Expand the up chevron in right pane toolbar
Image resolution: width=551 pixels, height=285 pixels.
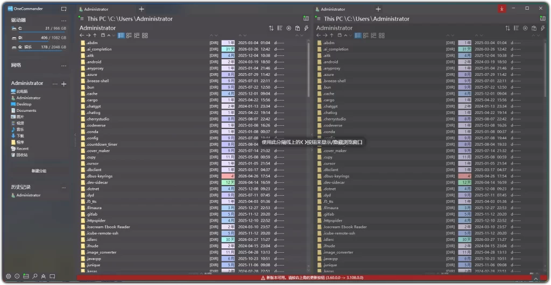click(346, 35)
